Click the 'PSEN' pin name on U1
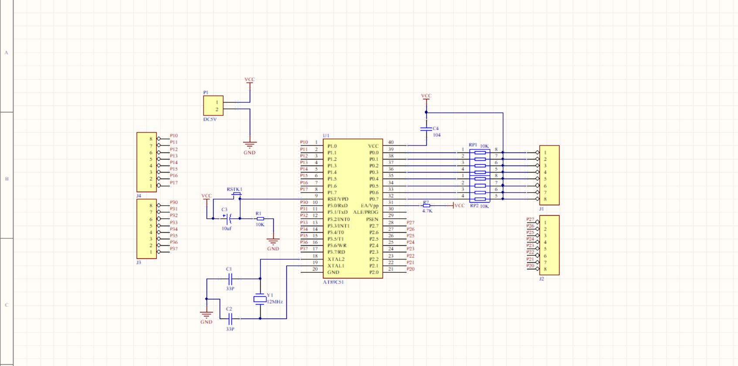Screen dimensions: 738x366 click(372, 219)
